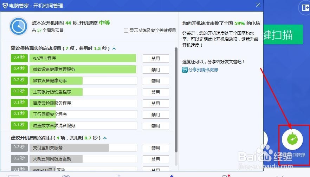Disable 微软设备健康管理服务
Viewport: 310px width, 177px height.
click(156, 70)
